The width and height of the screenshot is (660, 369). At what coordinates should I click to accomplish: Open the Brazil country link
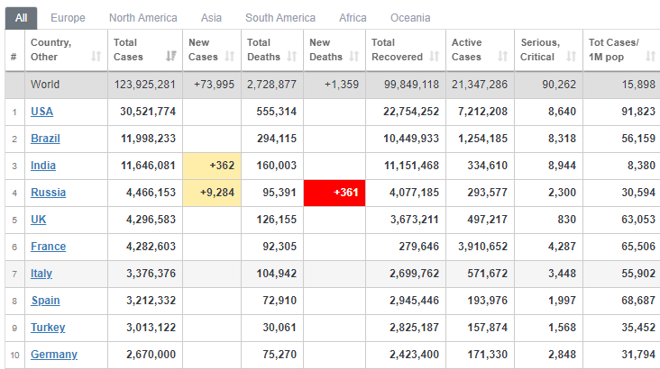[45, 139]
